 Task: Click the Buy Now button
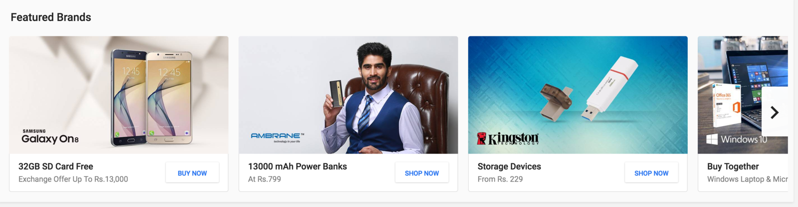tap(192, 173)
